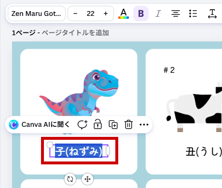Duplicate the selected element

tap(113, 124)
